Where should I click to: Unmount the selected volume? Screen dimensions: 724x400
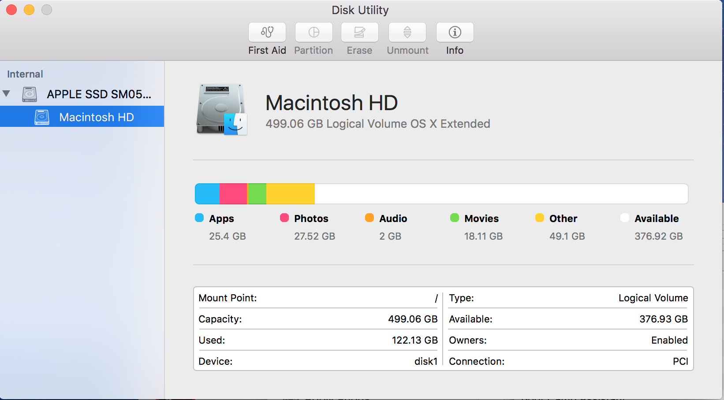407,32
